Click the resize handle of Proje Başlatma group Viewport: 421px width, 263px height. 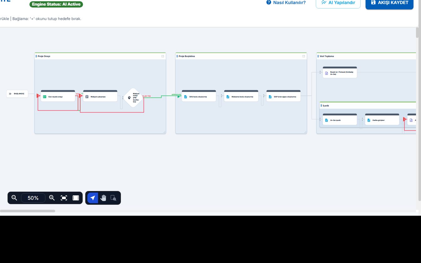(x=305, y=132)
